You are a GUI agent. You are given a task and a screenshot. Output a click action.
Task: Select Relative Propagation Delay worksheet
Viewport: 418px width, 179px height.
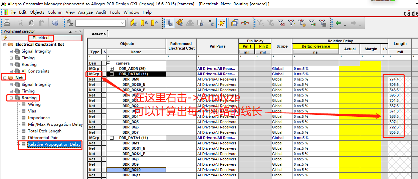click(54, 144)
